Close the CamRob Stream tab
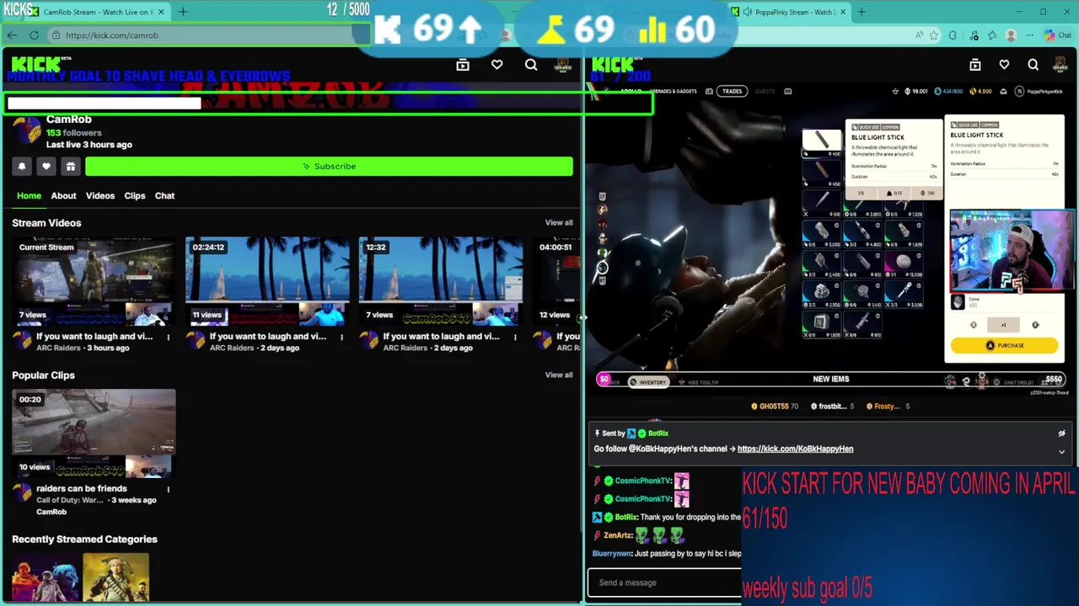This screenshot has width=1079, height=606. click(x=161, y=12)
